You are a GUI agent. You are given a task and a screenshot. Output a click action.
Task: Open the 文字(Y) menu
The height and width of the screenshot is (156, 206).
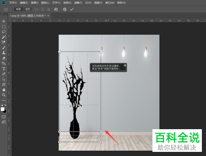[x=56, y=2]
